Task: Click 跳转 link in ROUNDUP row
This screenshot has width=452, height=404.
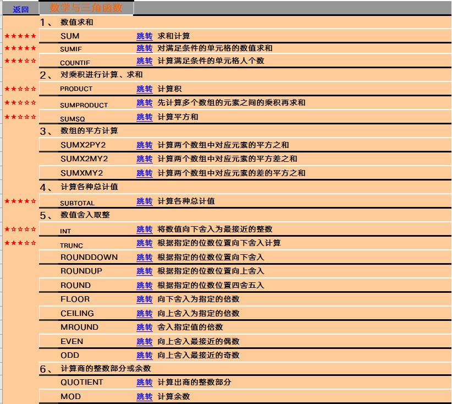Action: [145, 271]
